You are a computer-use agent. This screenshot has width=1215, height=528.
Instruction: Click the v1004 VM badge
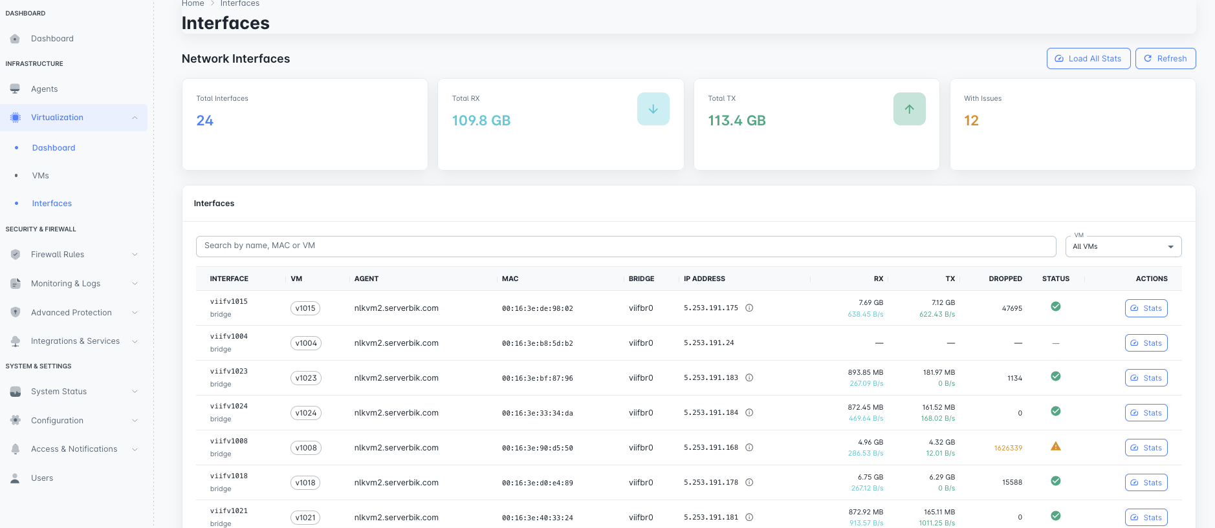coord(306,343)
